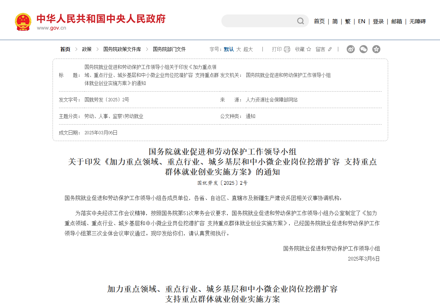Click the 无障碍 accessibility option
The height and width of the screenshot is (306, 440).
tap(417, 21)
